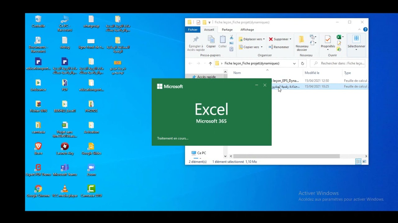Open the Google Slides desktop shortcut
Viewport: 398px width, 223px height.
point(91,149)
